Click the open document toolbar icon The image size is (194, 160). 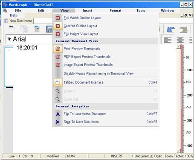point(37,29)
